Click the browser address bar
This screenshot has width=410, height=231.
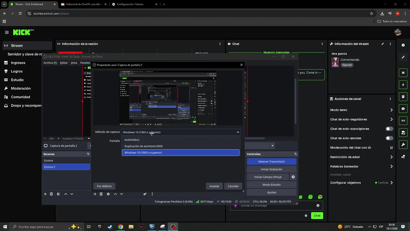(199, 13)
